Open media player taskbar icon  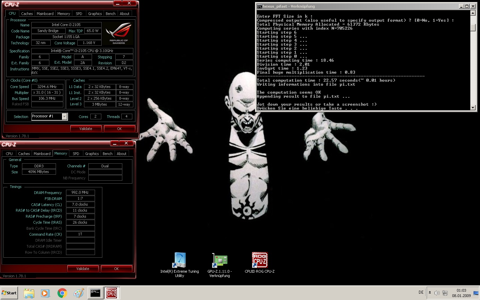45,293
